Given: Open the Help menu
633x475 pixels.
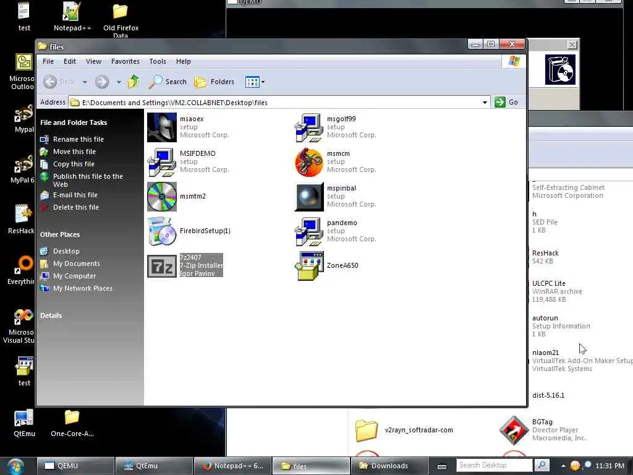Looking at the screenshot, I should click(183, 61).
